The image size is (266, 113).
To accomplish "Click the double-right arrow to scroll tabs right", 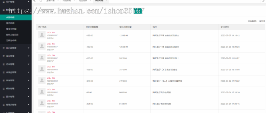I will pos(263,1).
